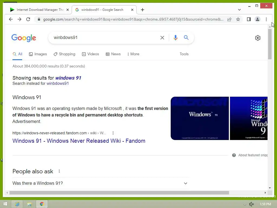
Task: Open People also ask options dots
Action: (59, 171)
